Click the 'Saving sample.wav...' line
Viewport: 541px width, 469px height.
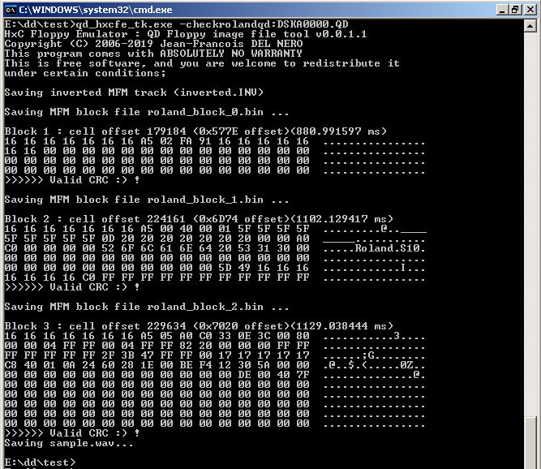(x=69, y=443)
